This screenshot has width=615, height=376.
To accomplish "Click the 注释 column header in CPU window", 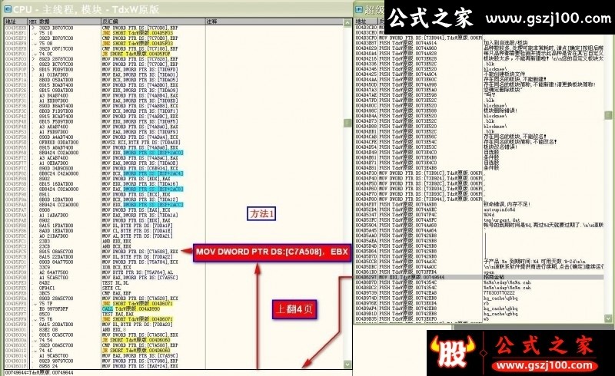I will (x=274, y=21).
